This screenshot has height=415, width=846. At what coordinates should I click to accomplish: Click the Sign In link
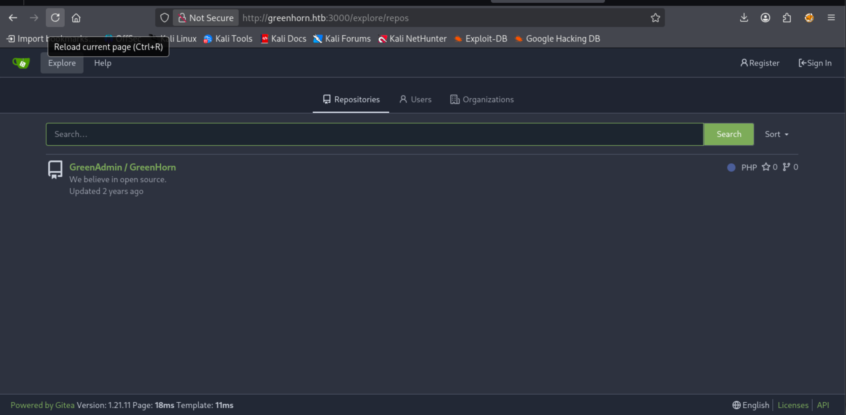tap(815, 63)
